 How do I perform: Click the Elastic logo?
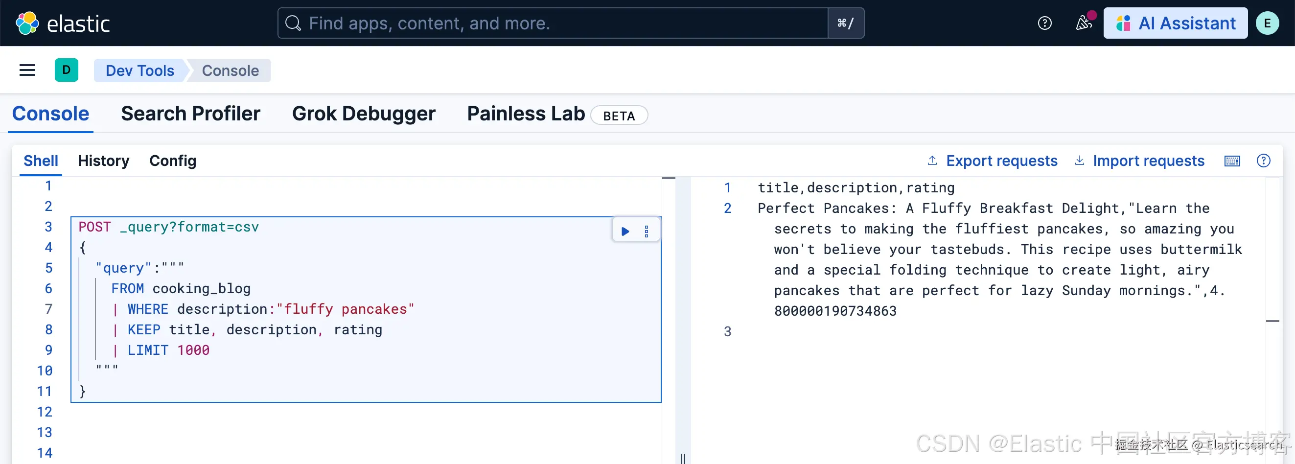point(62,23)
